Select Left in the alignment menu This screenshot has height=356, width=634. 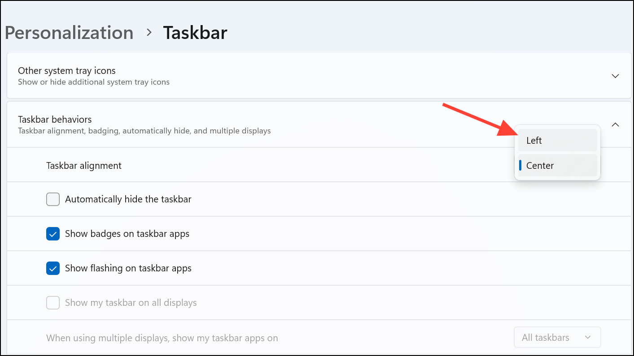[557, 140]
